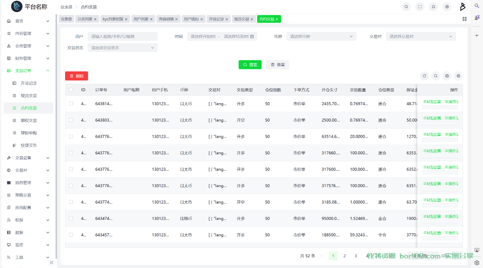Check the row with order 643803...
This screenshot has width=483, height=268.
[x=71, y=120]
